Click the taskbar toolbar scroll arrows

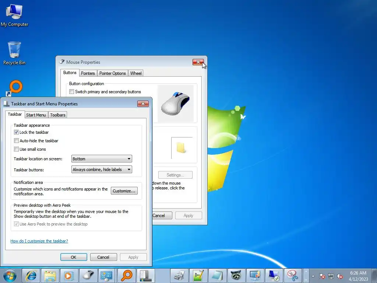tap(306, 276)
